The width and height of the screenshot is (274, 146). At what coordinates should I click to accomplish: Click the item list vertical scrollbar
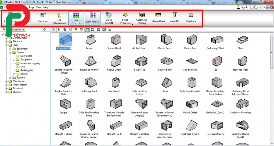[272, 52]
